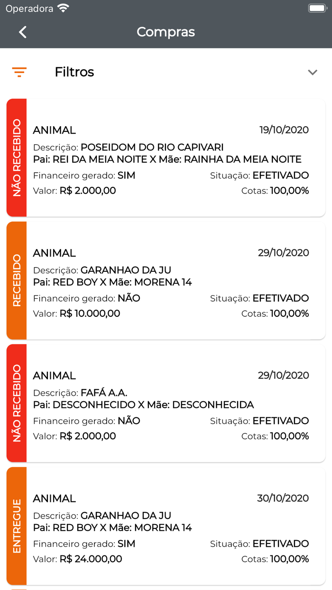This screenshot has height=590, width=332.
Task: Tap the orange RECEBIDO status ribbon
Action: [x=17, y=279]
